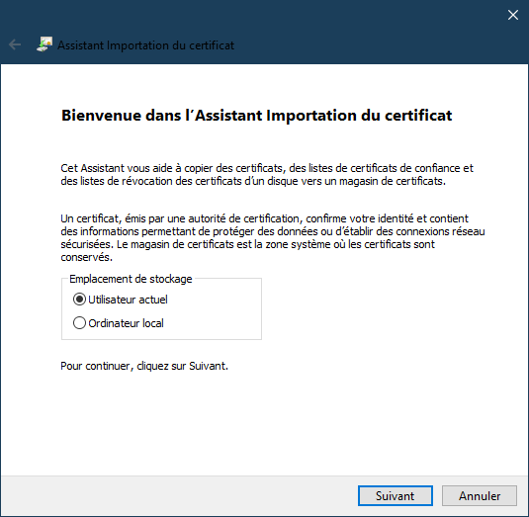529x517 pixels.
Task: Click the certificate import wizard icon
Action: [x=44, y=44]
